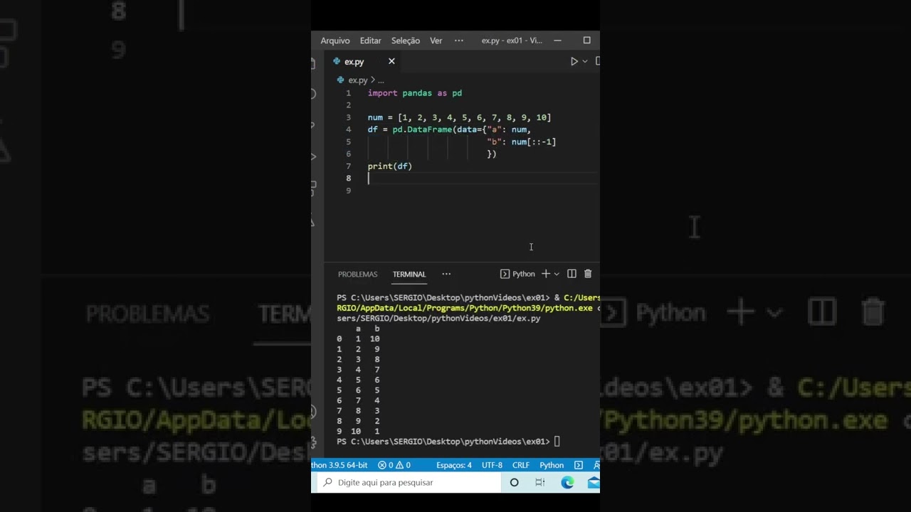The width and height of the screenshot is (911, 512).
Task: Expand the breadcrumb ellipsis after ex.py
Action: click(381, 80)
